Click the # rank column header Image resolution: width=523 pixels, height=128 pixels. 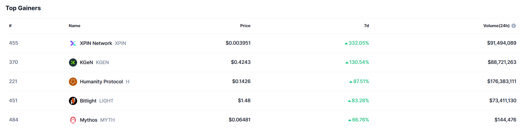[x=10, y=26]
